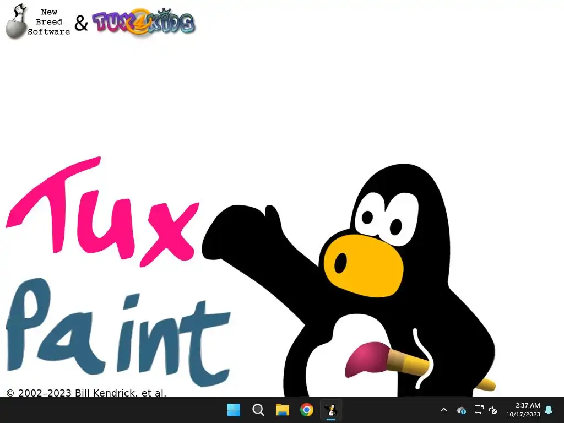Launch Google Chrome from the taskbar

pos(306,410)
